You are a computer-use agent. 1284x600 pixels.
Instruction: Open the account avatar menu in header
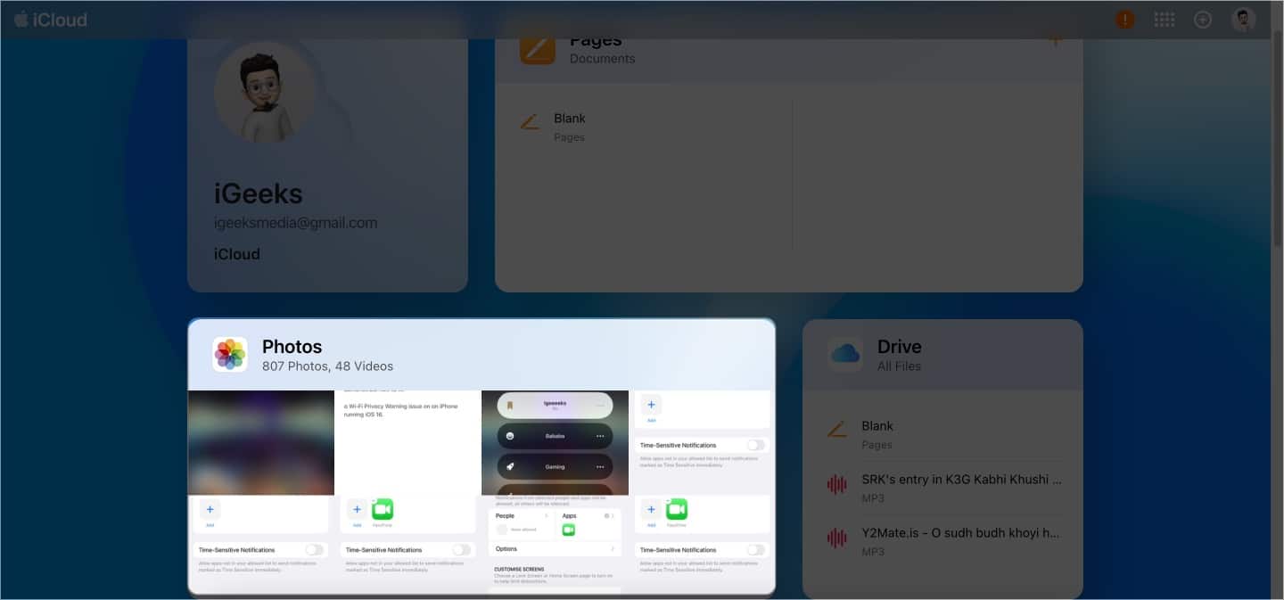pos(1244,20)
